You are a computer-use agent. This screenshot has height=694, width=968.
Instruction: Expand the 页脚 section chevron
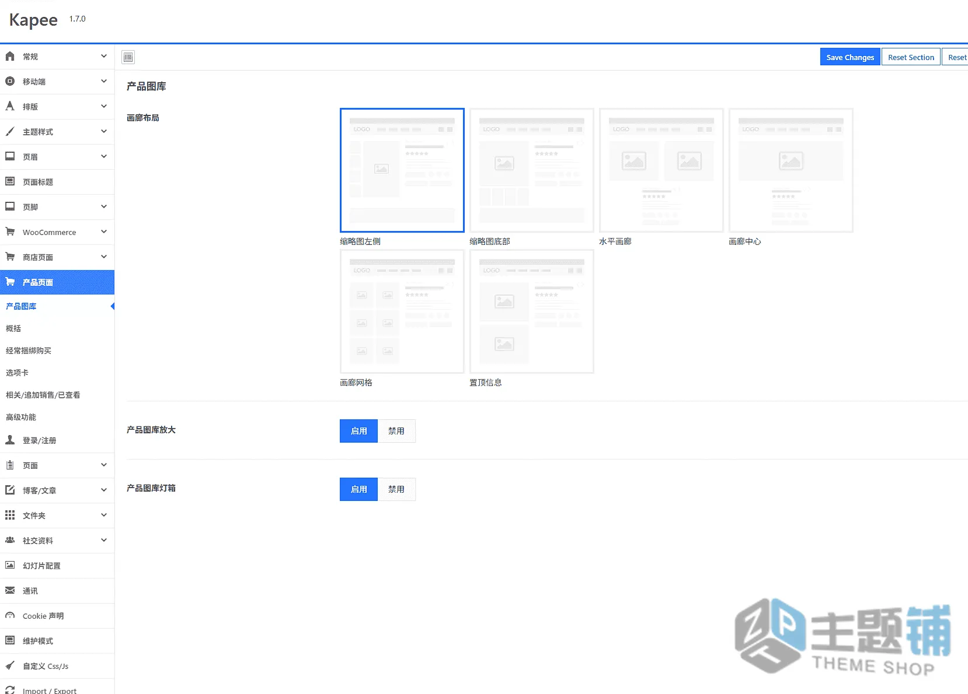[x=104, y=206]
